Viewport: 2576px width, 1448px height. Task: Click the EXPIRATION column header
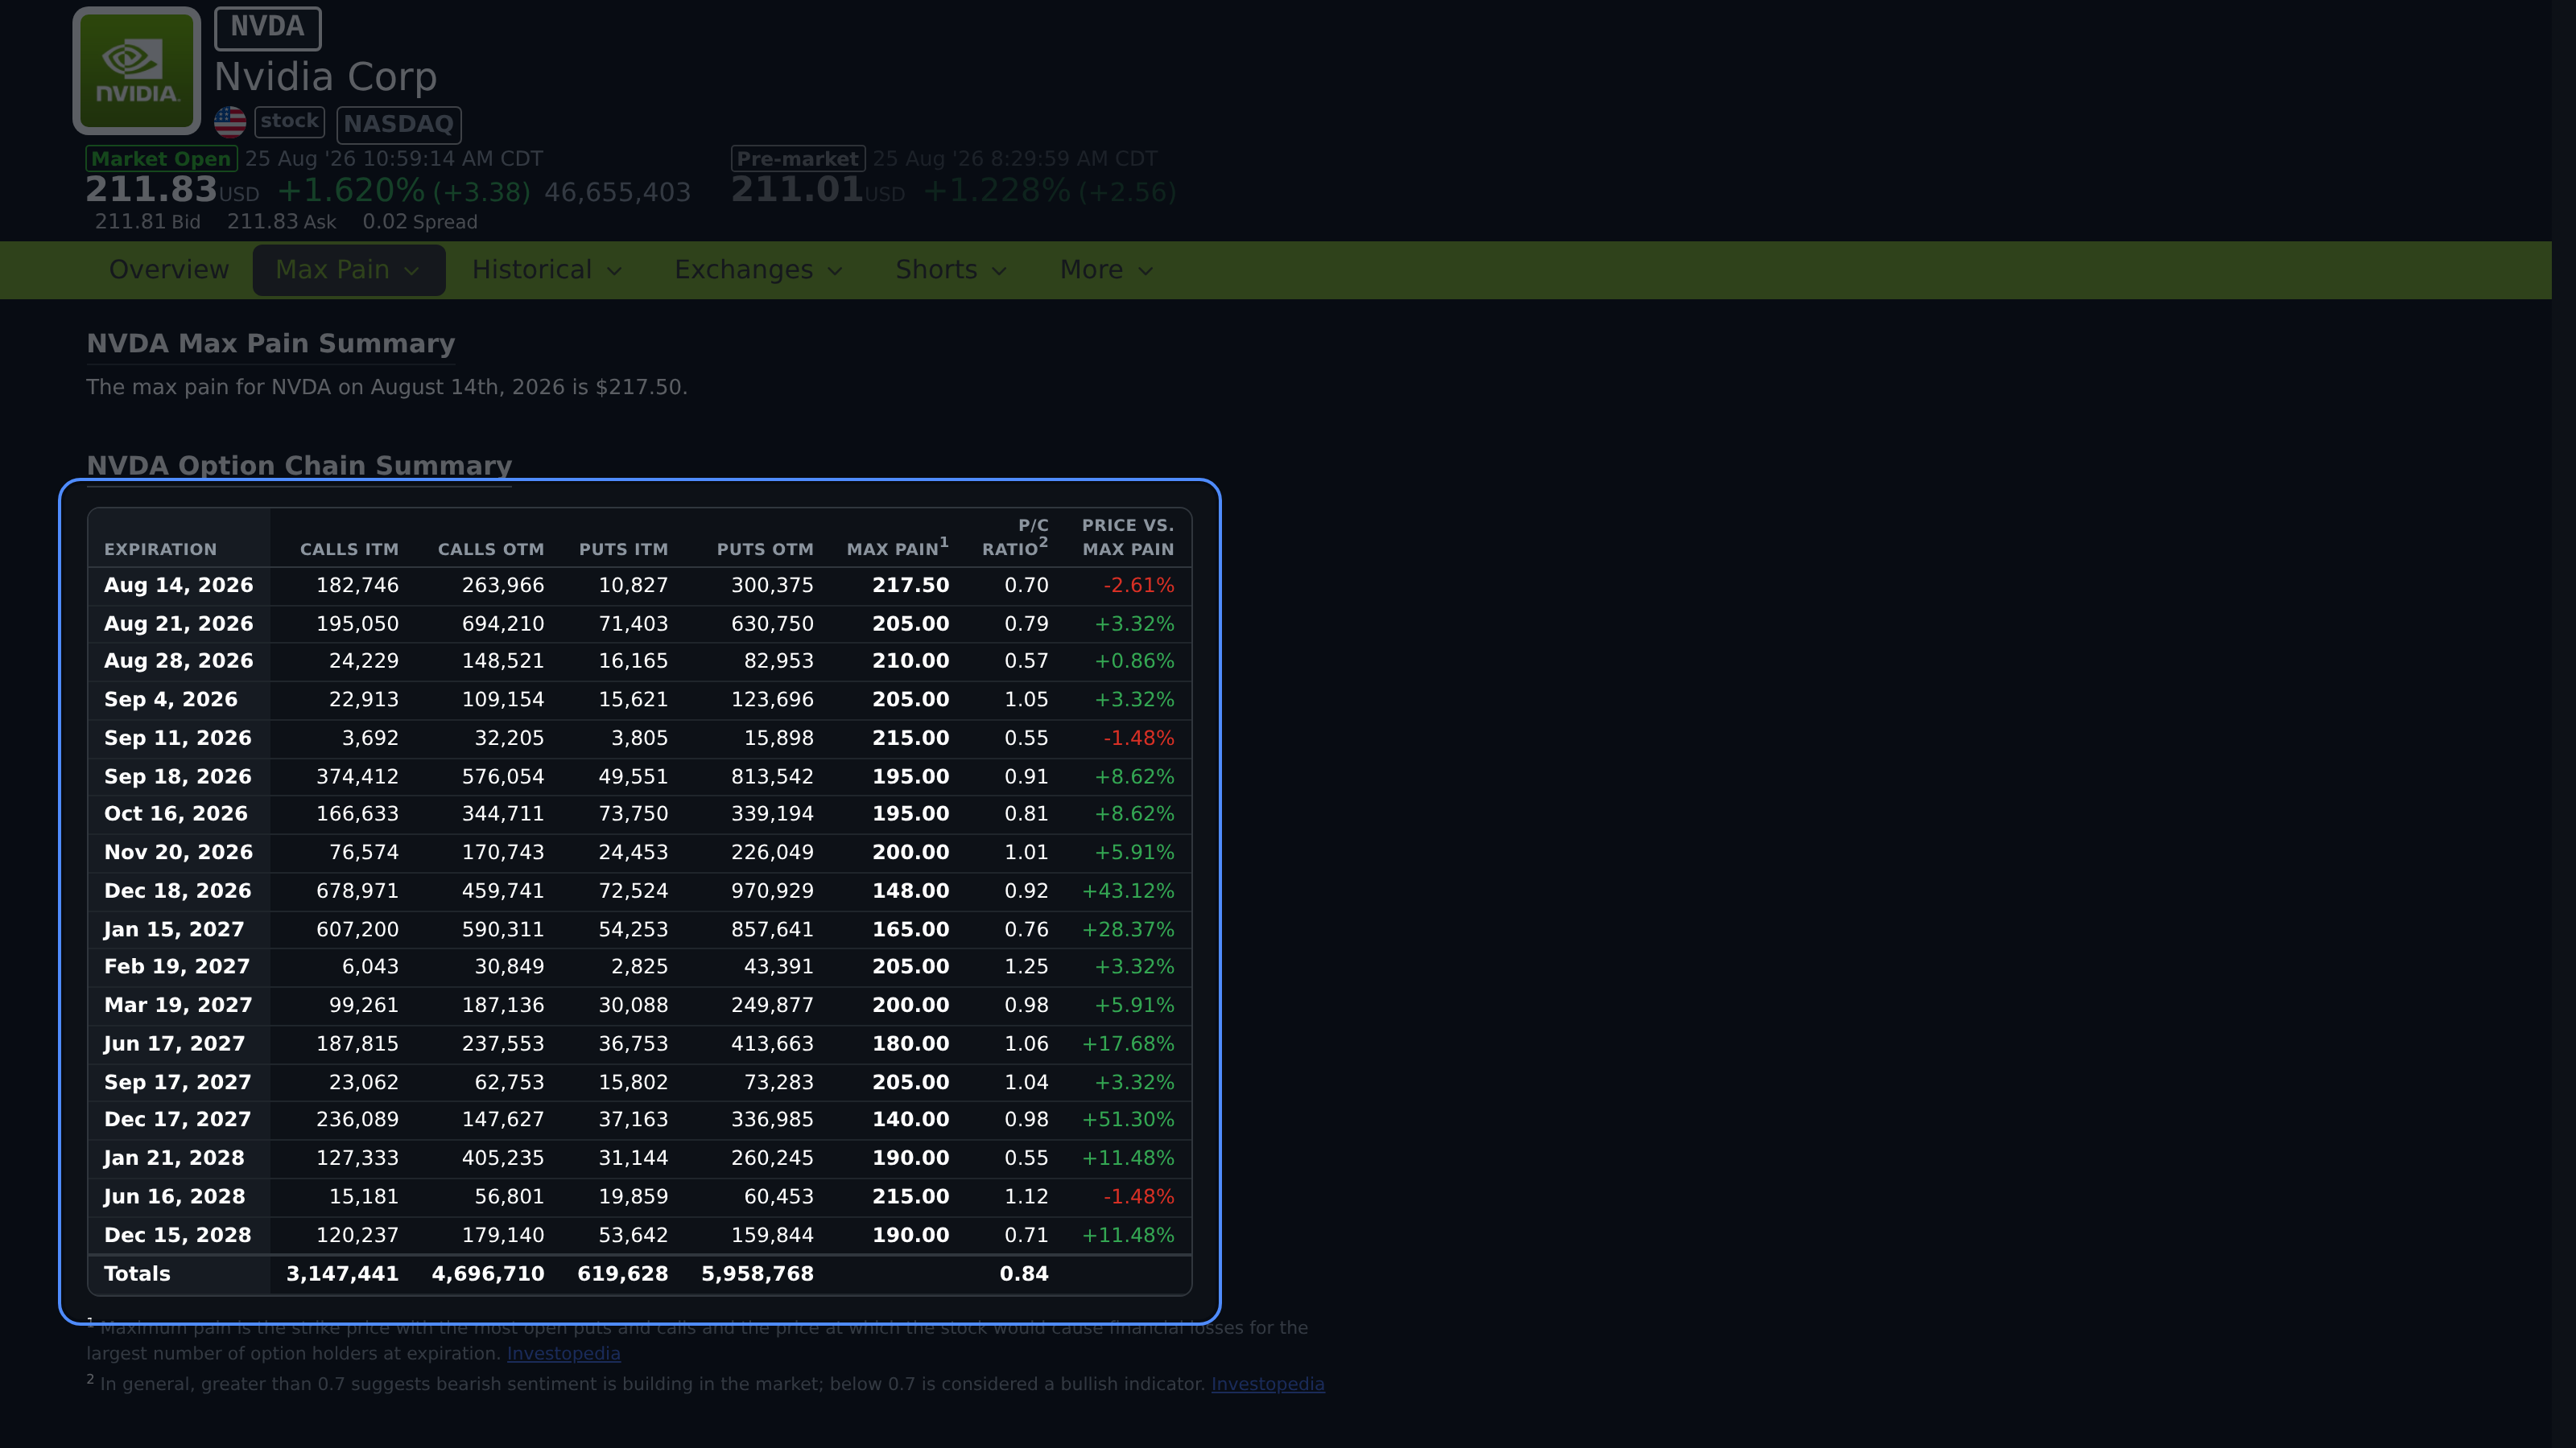point(160,549)
